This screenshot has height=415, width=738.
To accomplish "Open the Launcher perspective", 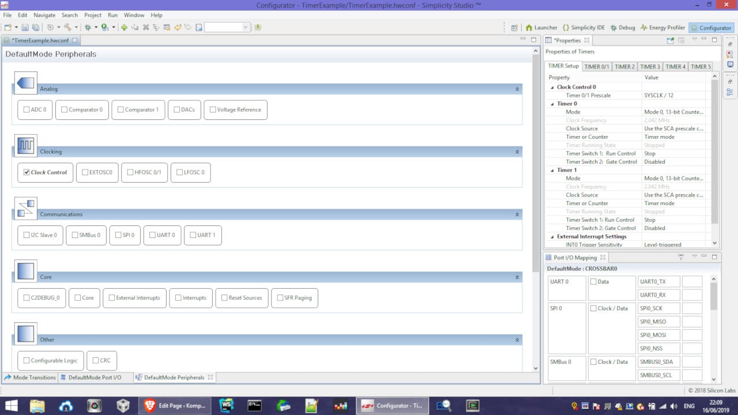I will pos(541,28).
